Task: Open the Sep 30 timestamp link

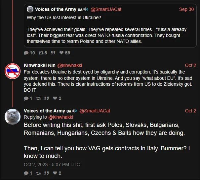Action: 186,9
